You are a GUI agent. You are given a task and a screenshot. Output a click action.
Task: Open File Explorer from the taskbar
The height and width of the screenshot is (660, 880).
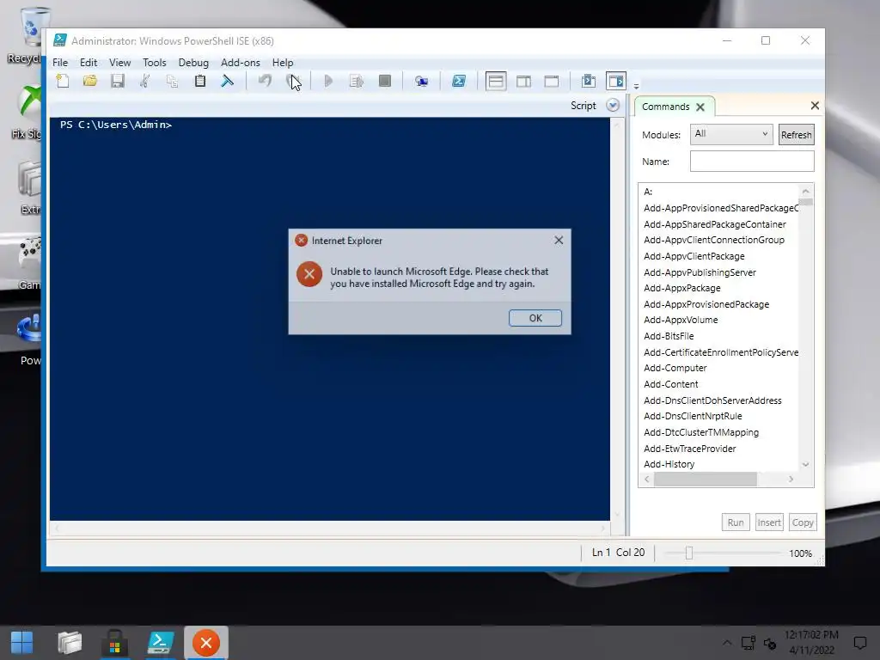coord(70,643)
